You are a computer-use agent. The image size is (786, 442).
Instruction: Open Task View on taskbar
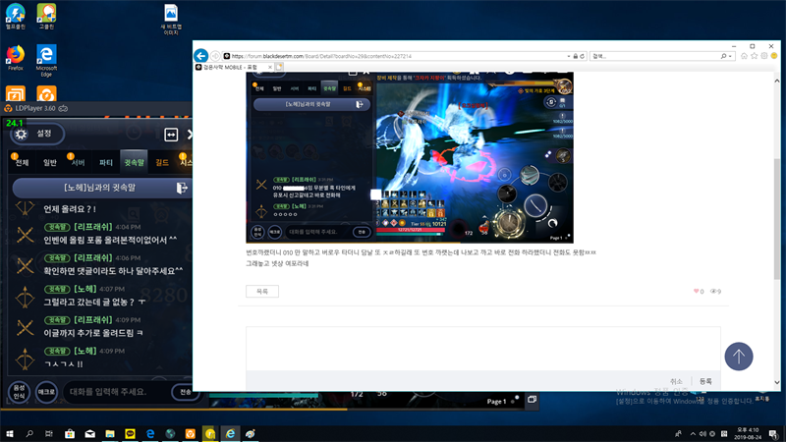click(x=48, y=433)
